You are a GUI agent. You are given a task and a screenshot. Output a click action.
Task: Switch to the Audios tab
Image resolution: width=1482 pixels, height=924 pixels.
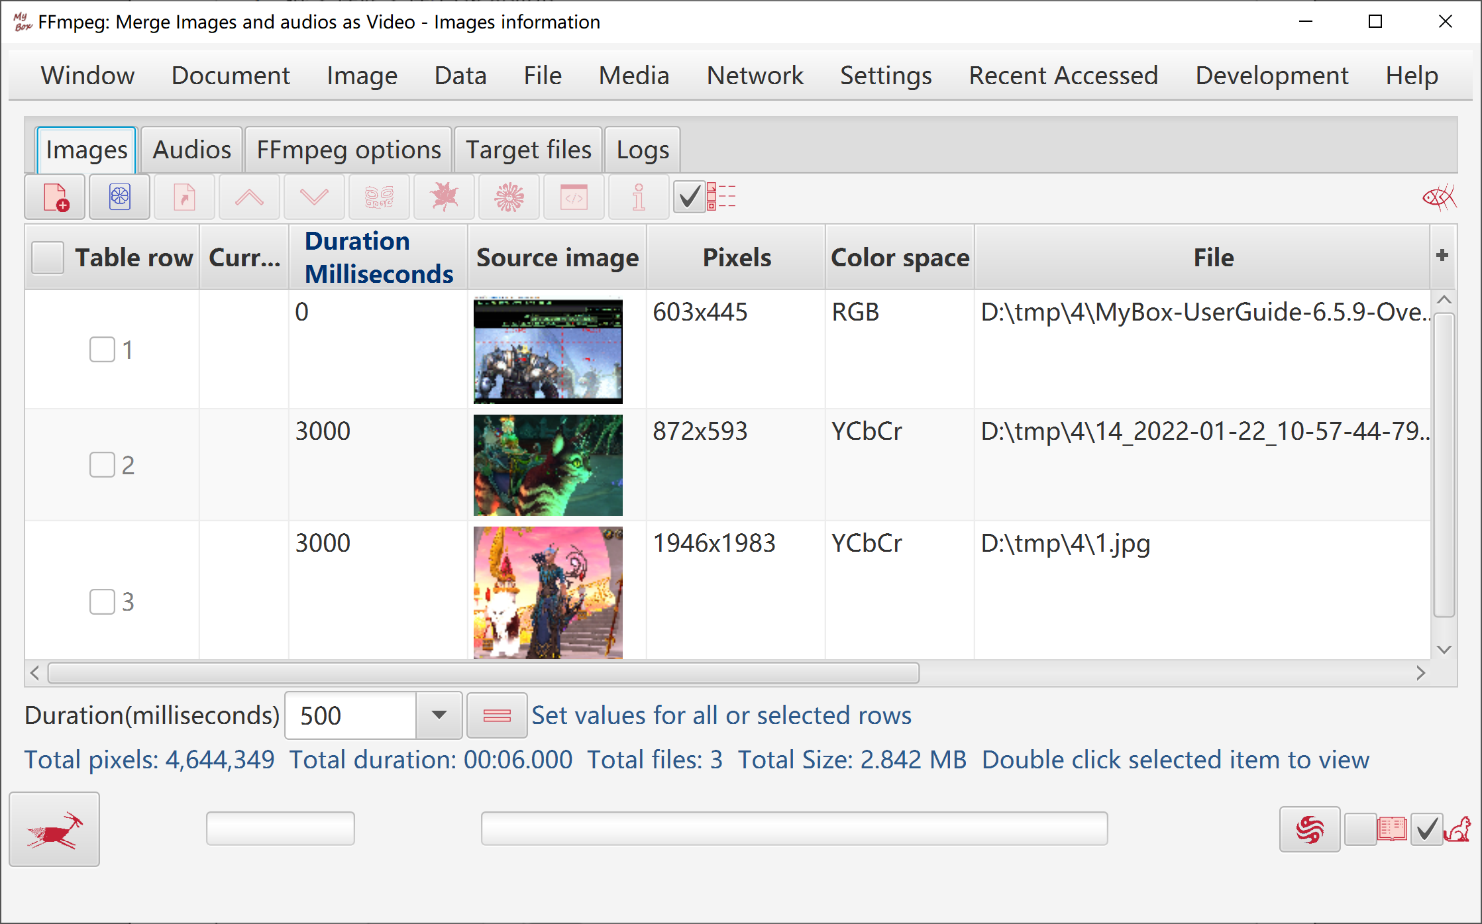coord(192,150)
